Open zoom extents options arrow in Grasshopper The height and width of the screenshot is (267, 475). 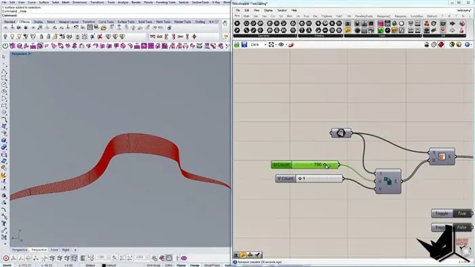[x=275, y=45]
